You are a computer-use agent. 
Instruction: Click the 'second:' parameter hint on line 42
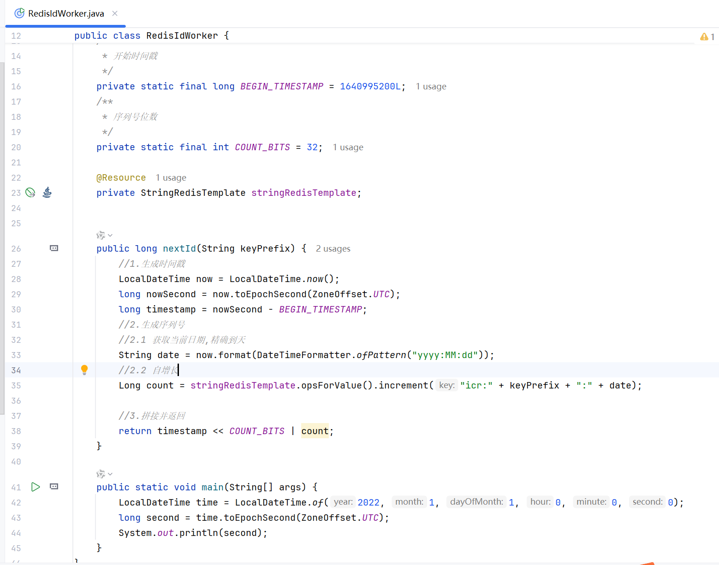click(648, 502)
